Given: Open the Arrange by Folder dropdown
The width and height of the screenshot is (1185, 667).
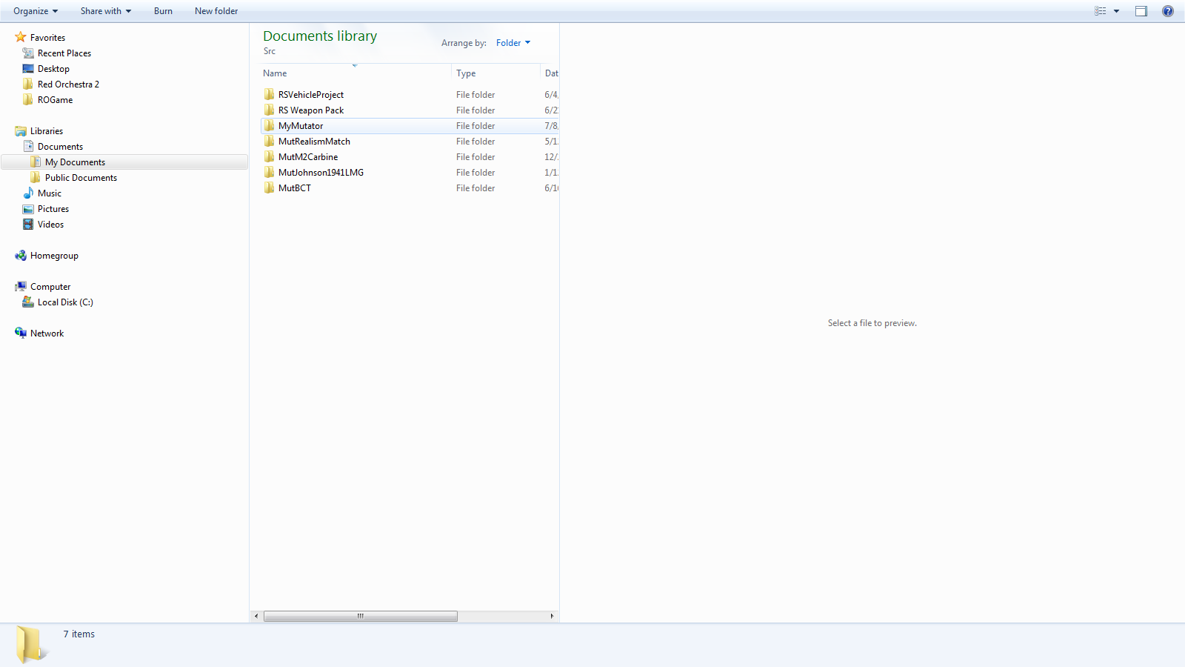Looking at the screenshot, I should 513,43.
